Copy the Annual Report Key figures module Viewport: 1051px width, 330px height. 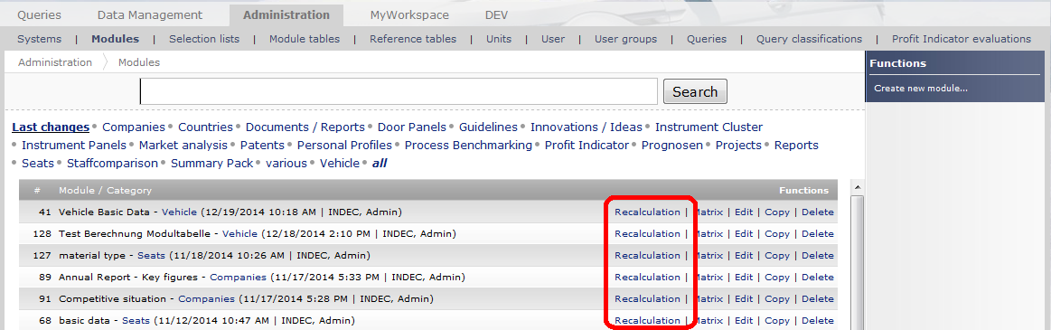[777, 277]
